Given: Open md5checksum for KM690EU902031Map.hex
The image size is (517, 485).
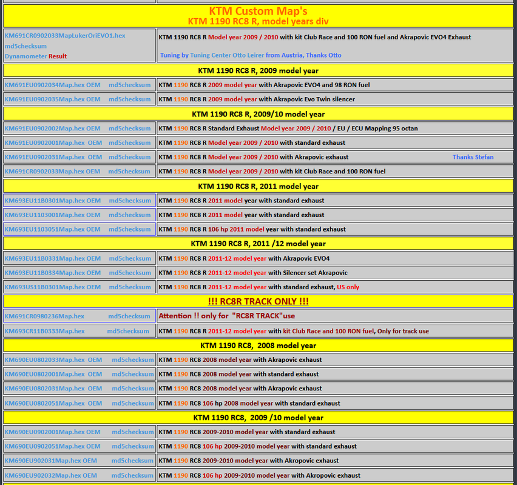Looking at the screenshot, I should (x=132, y=461).
